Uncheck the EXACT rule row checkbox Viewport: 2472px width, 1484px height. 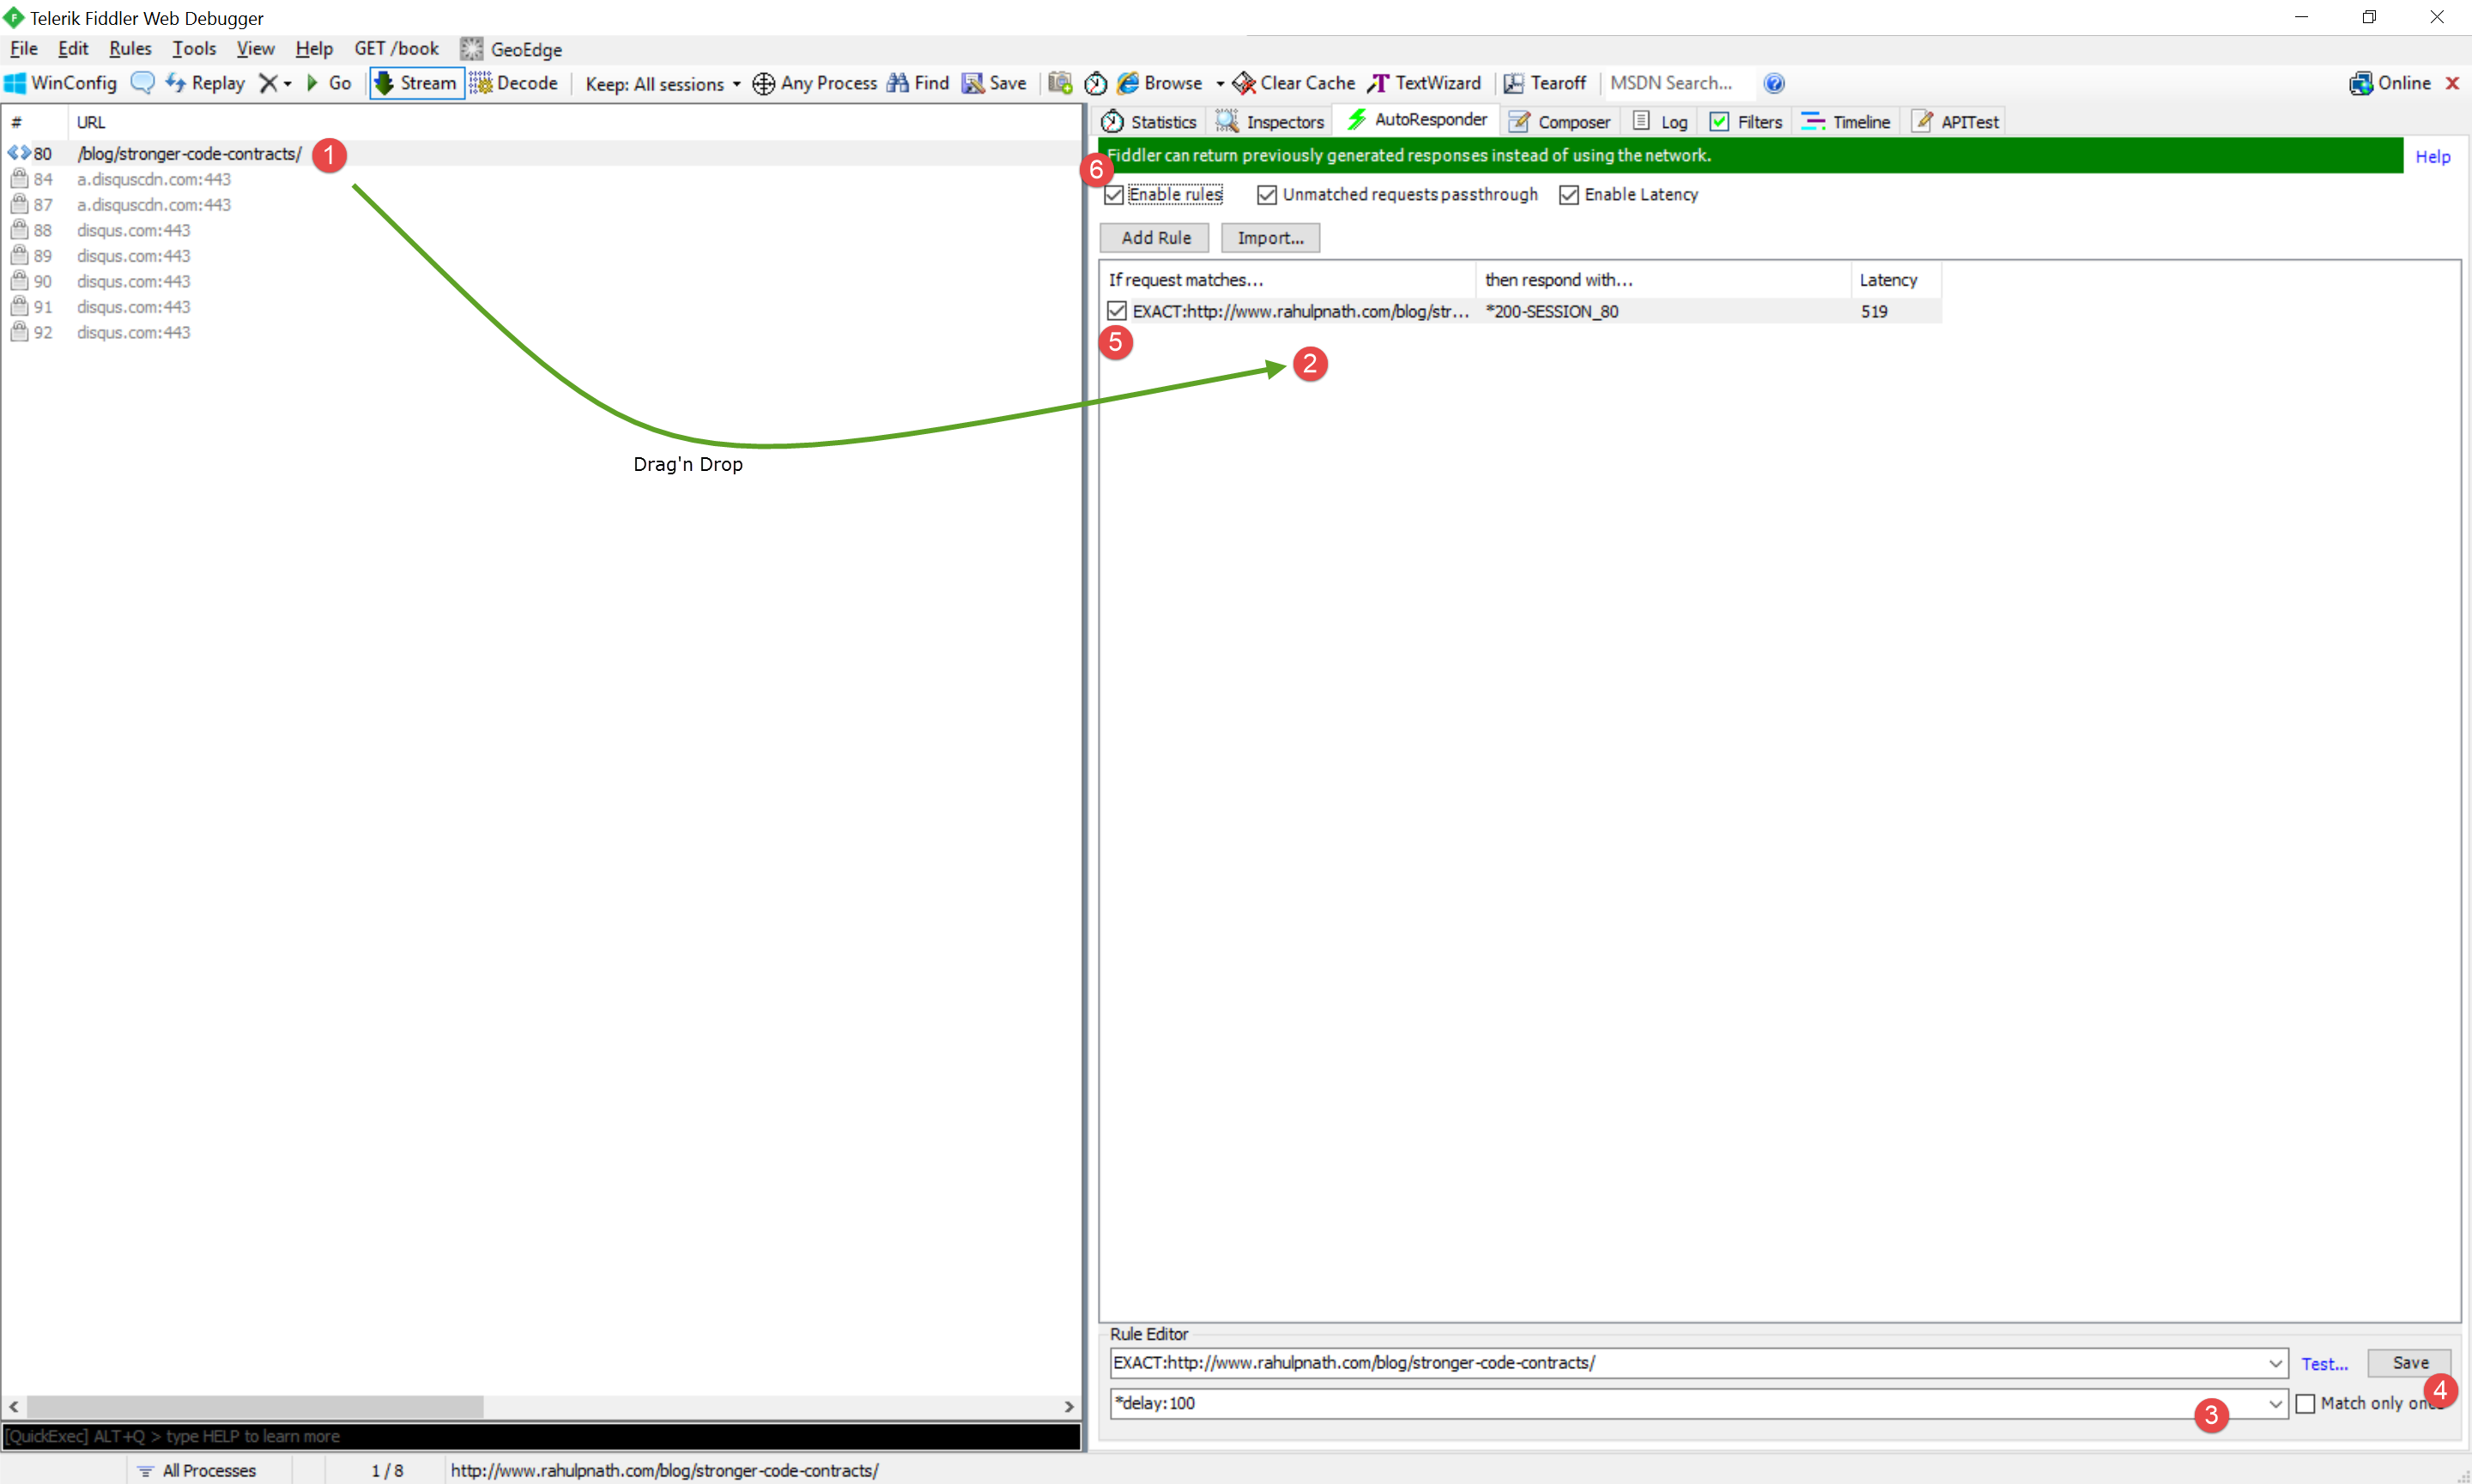[1117, 311]
